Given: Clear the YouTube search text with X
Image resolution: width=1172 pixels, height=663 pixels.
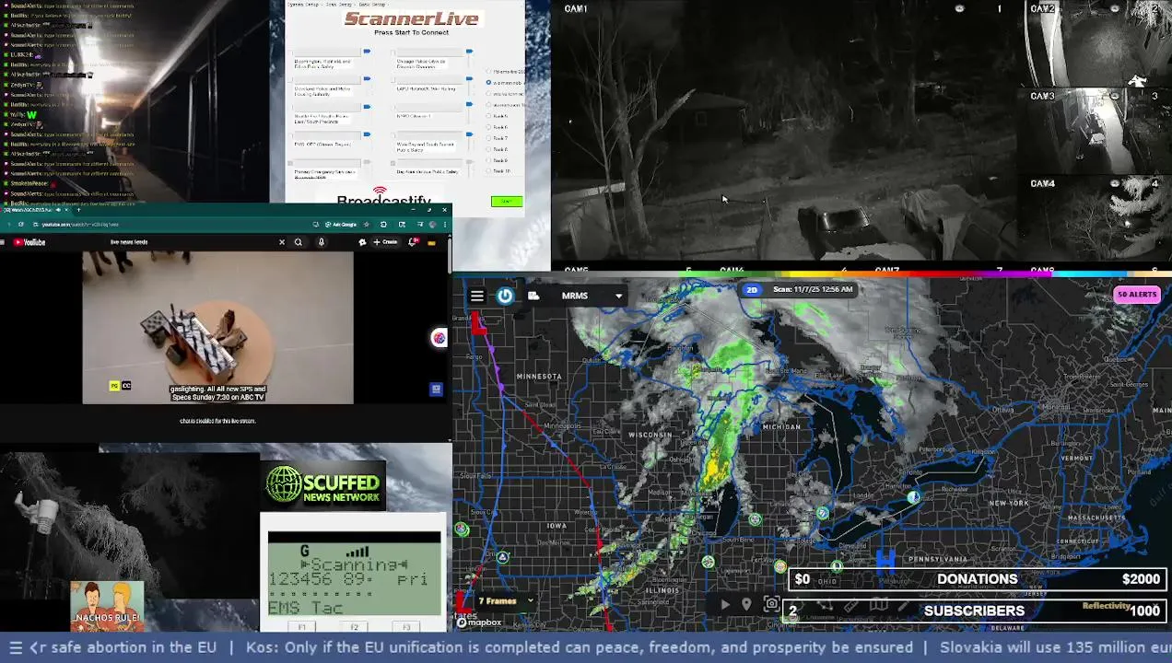Looking at the screenshot, I should (x=282, y=242).
